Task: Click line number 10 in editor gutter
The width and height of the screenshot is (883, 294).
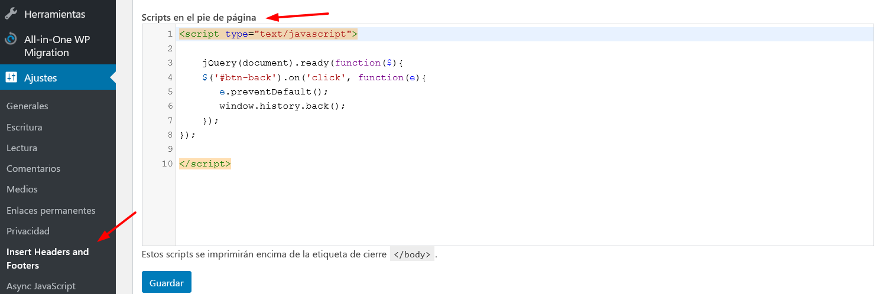Action: 167,164
